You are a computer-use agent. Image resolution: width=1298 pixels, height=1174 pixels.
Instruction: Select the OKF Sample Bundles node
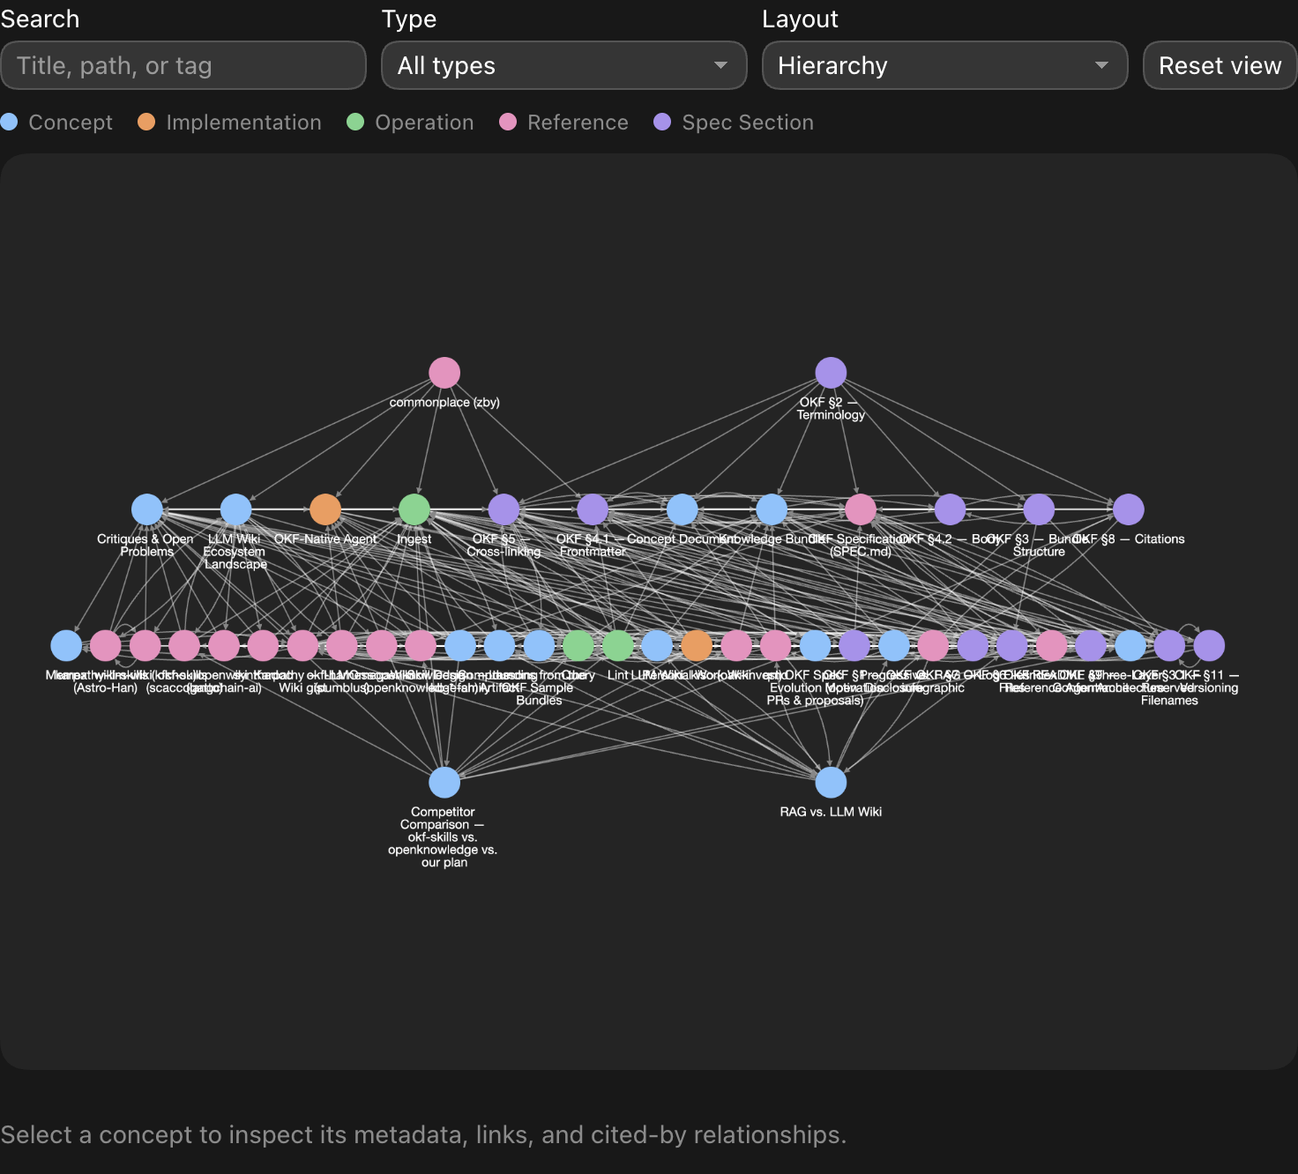click(539, 646)
